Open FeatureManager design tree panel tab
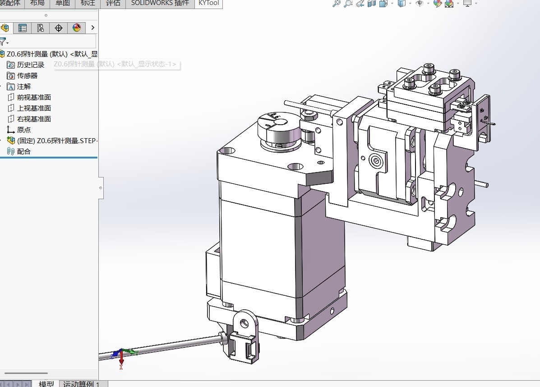This screenshot has width=540, height=387. 5,28
